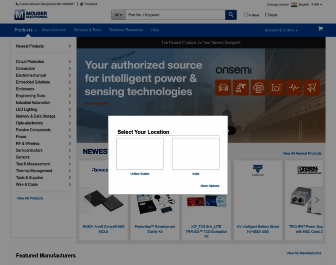Click the United States link
This screenshot has width=336, height=265.
[x=140, y=174]
